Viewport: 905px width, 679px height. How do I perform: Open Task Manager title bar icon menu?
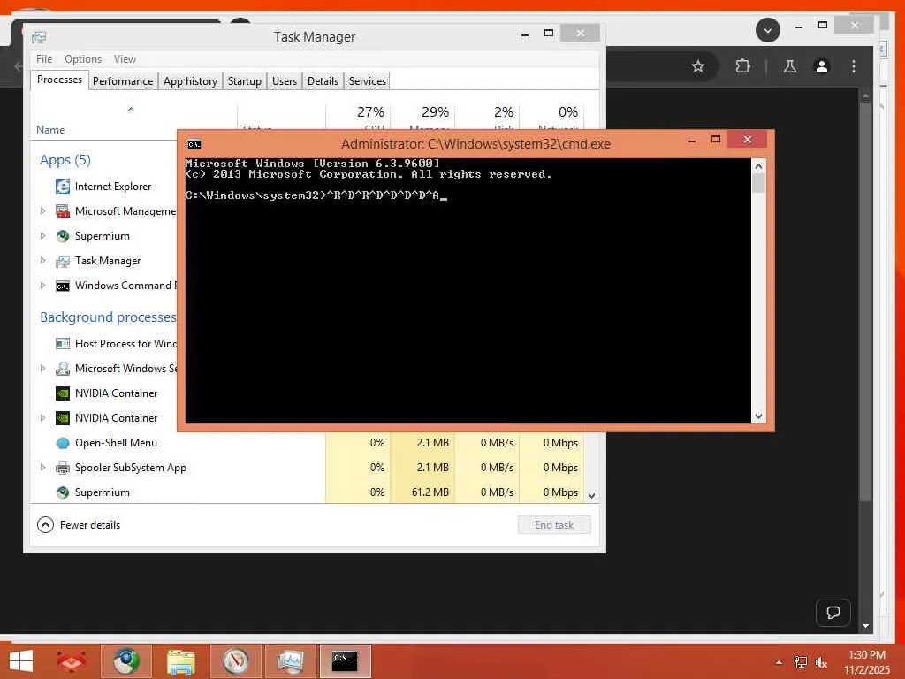tap(39, 37)
